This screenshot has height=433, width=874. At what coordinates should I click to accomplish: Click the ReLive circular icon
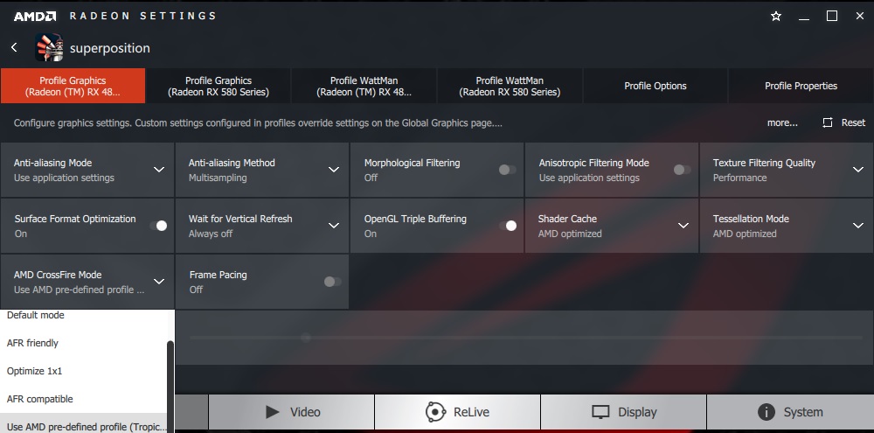pyautogui.click(x=435, y=412)
